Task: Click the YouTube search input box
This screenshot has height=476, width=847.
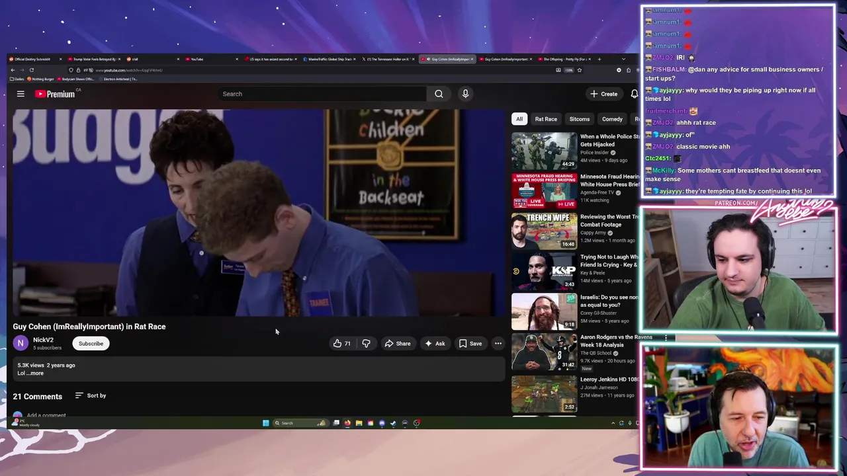Action: (x=323, y=94)
